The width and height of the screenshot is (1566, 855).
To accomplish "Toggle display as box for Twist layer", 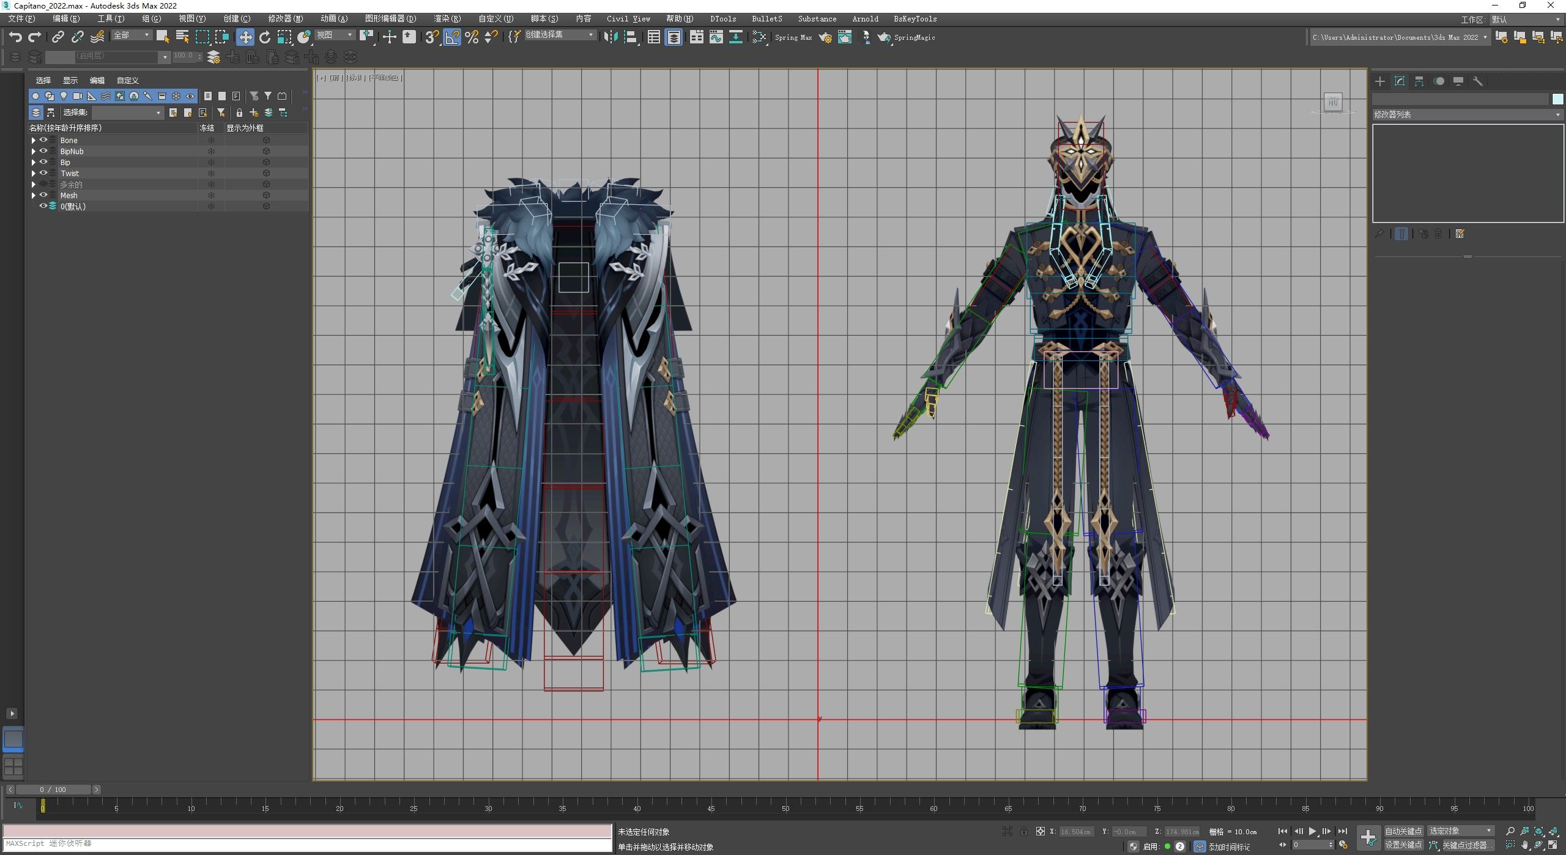I will [266, 174].
